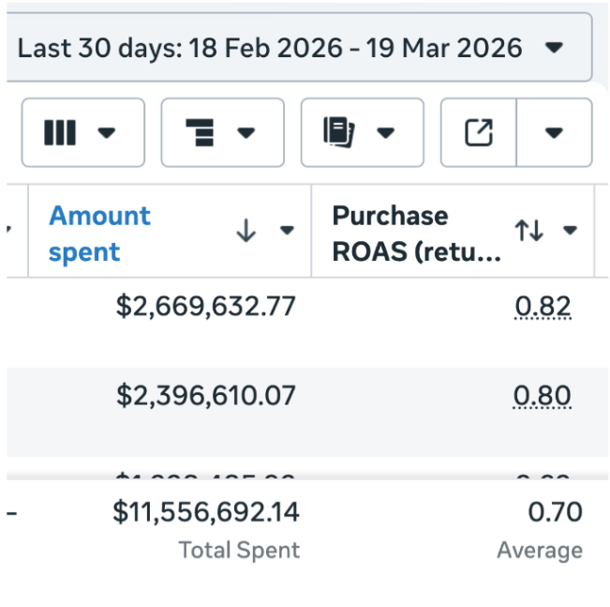Viewport: 610px width, 607px height.
Task: Open the Last 30 days date range picker
Action: click(x=290, y=48)
